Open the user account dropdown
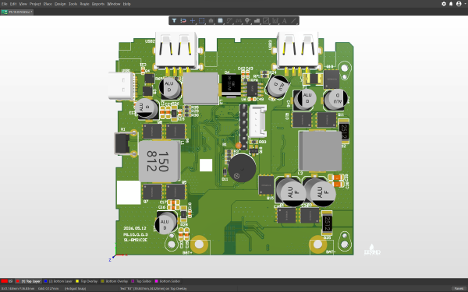 pyautogui.click(x=461, y=4)
